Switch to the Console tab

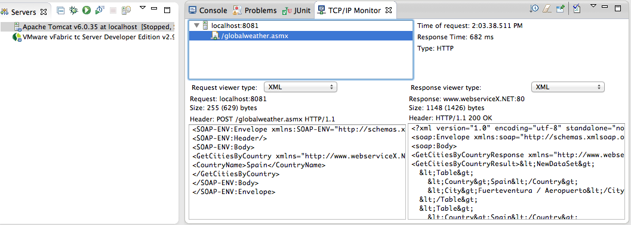click(x=208, y=11)
